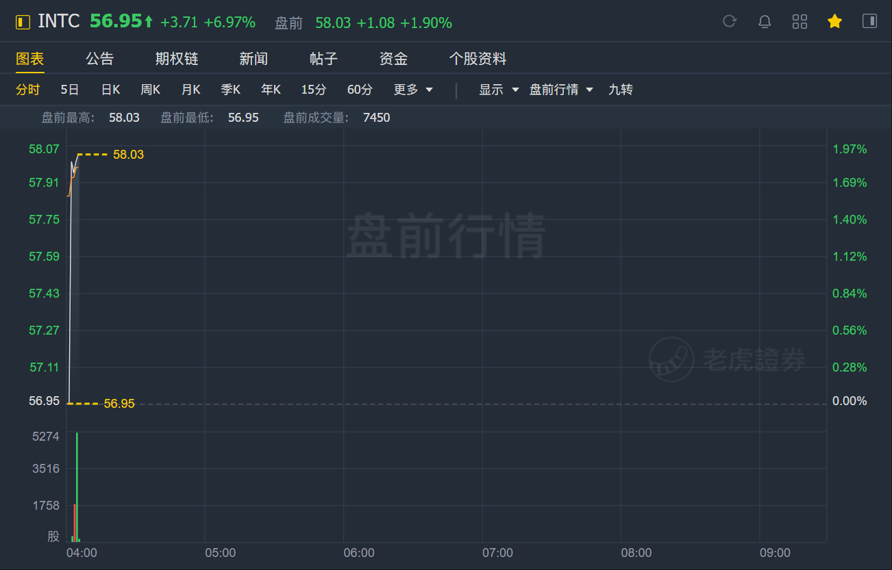Viewport: 892px width, 570px height.
Task: Toggle the 九转 indicator
Action: pyautogui.click(x=621, y=90)
